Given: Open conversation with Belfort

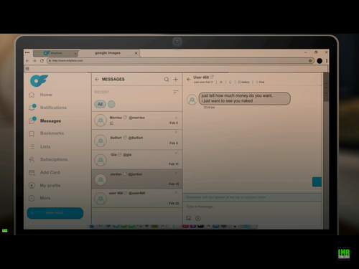Looking at the screenshot, I should pos(136,140).
